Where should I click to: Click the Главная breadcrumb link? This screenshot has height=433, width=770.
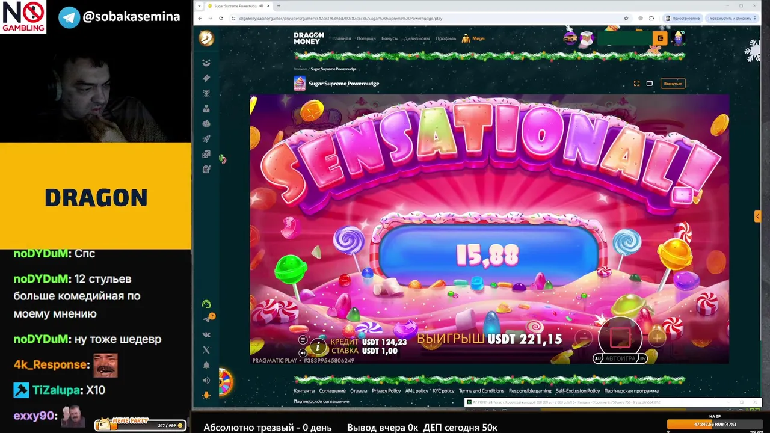click(x=300, y=69)
